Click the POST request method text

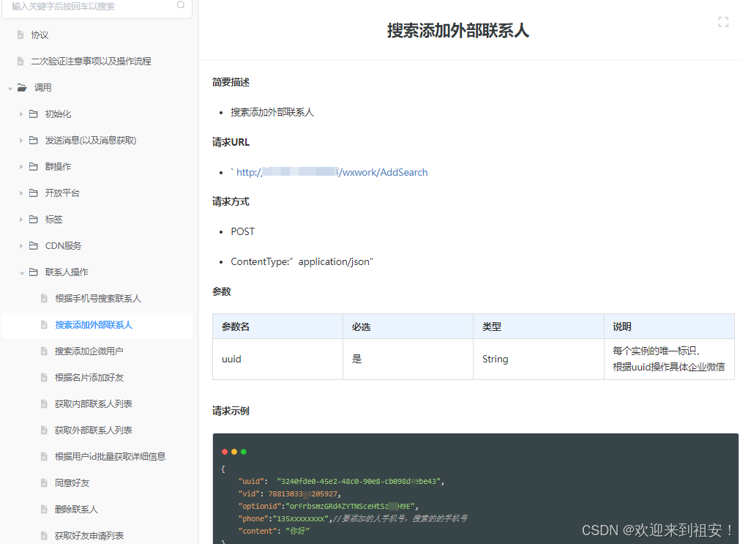coord(242,232)
